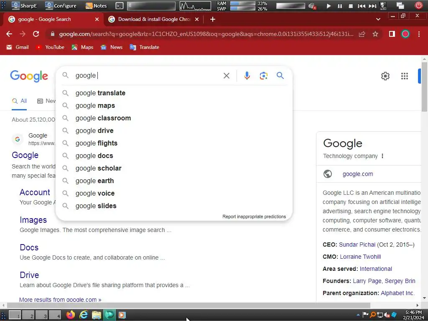The height and width of the screenshot is (321, 428).
Task: Open the Images sitelink result
Action: coord(33,220)
